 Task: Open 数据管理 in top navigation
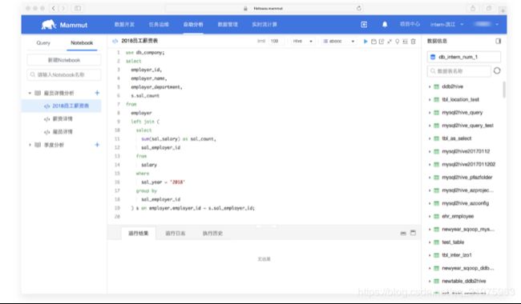[x=228, y=24]
